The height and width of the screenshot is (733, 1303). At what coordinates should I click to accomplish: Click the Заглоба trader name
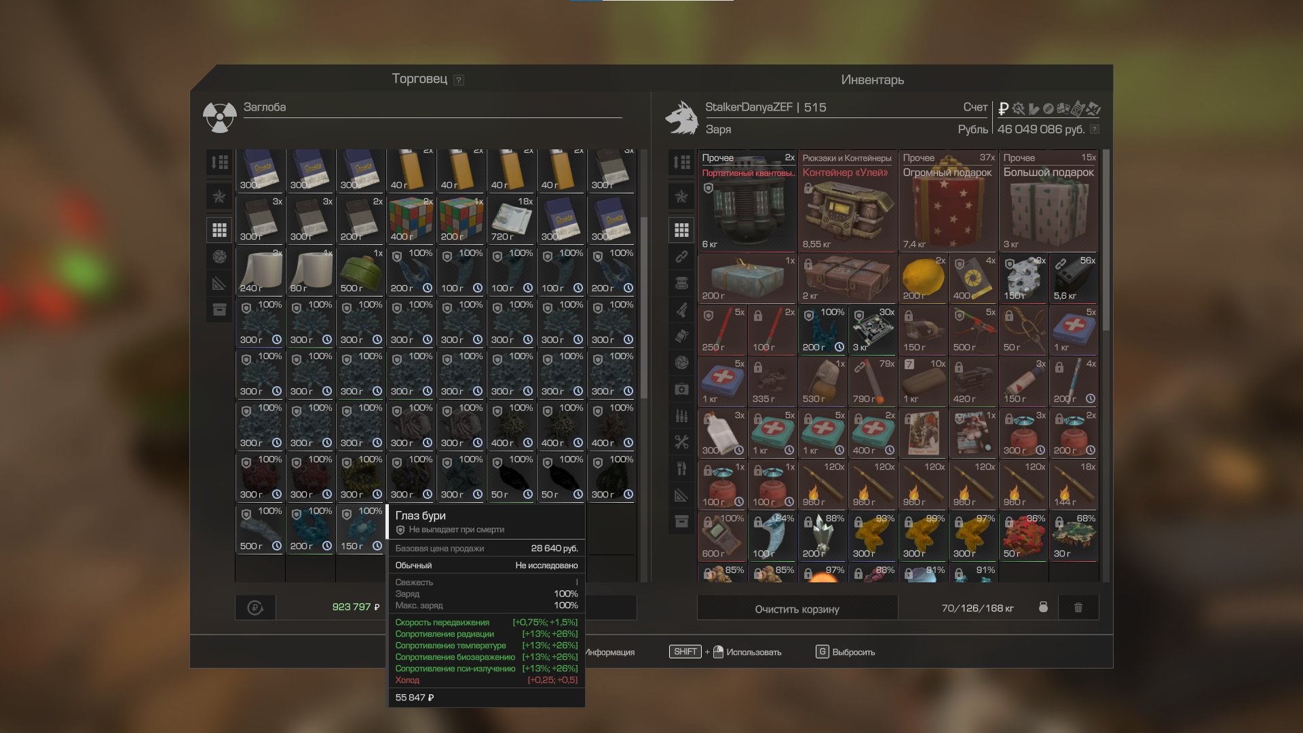[265, 107]
